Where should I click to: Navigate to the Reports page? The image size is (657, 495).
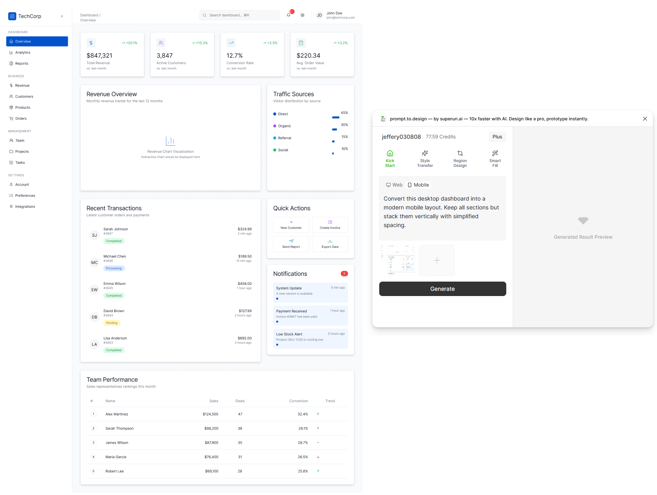(x=21, y=63)
